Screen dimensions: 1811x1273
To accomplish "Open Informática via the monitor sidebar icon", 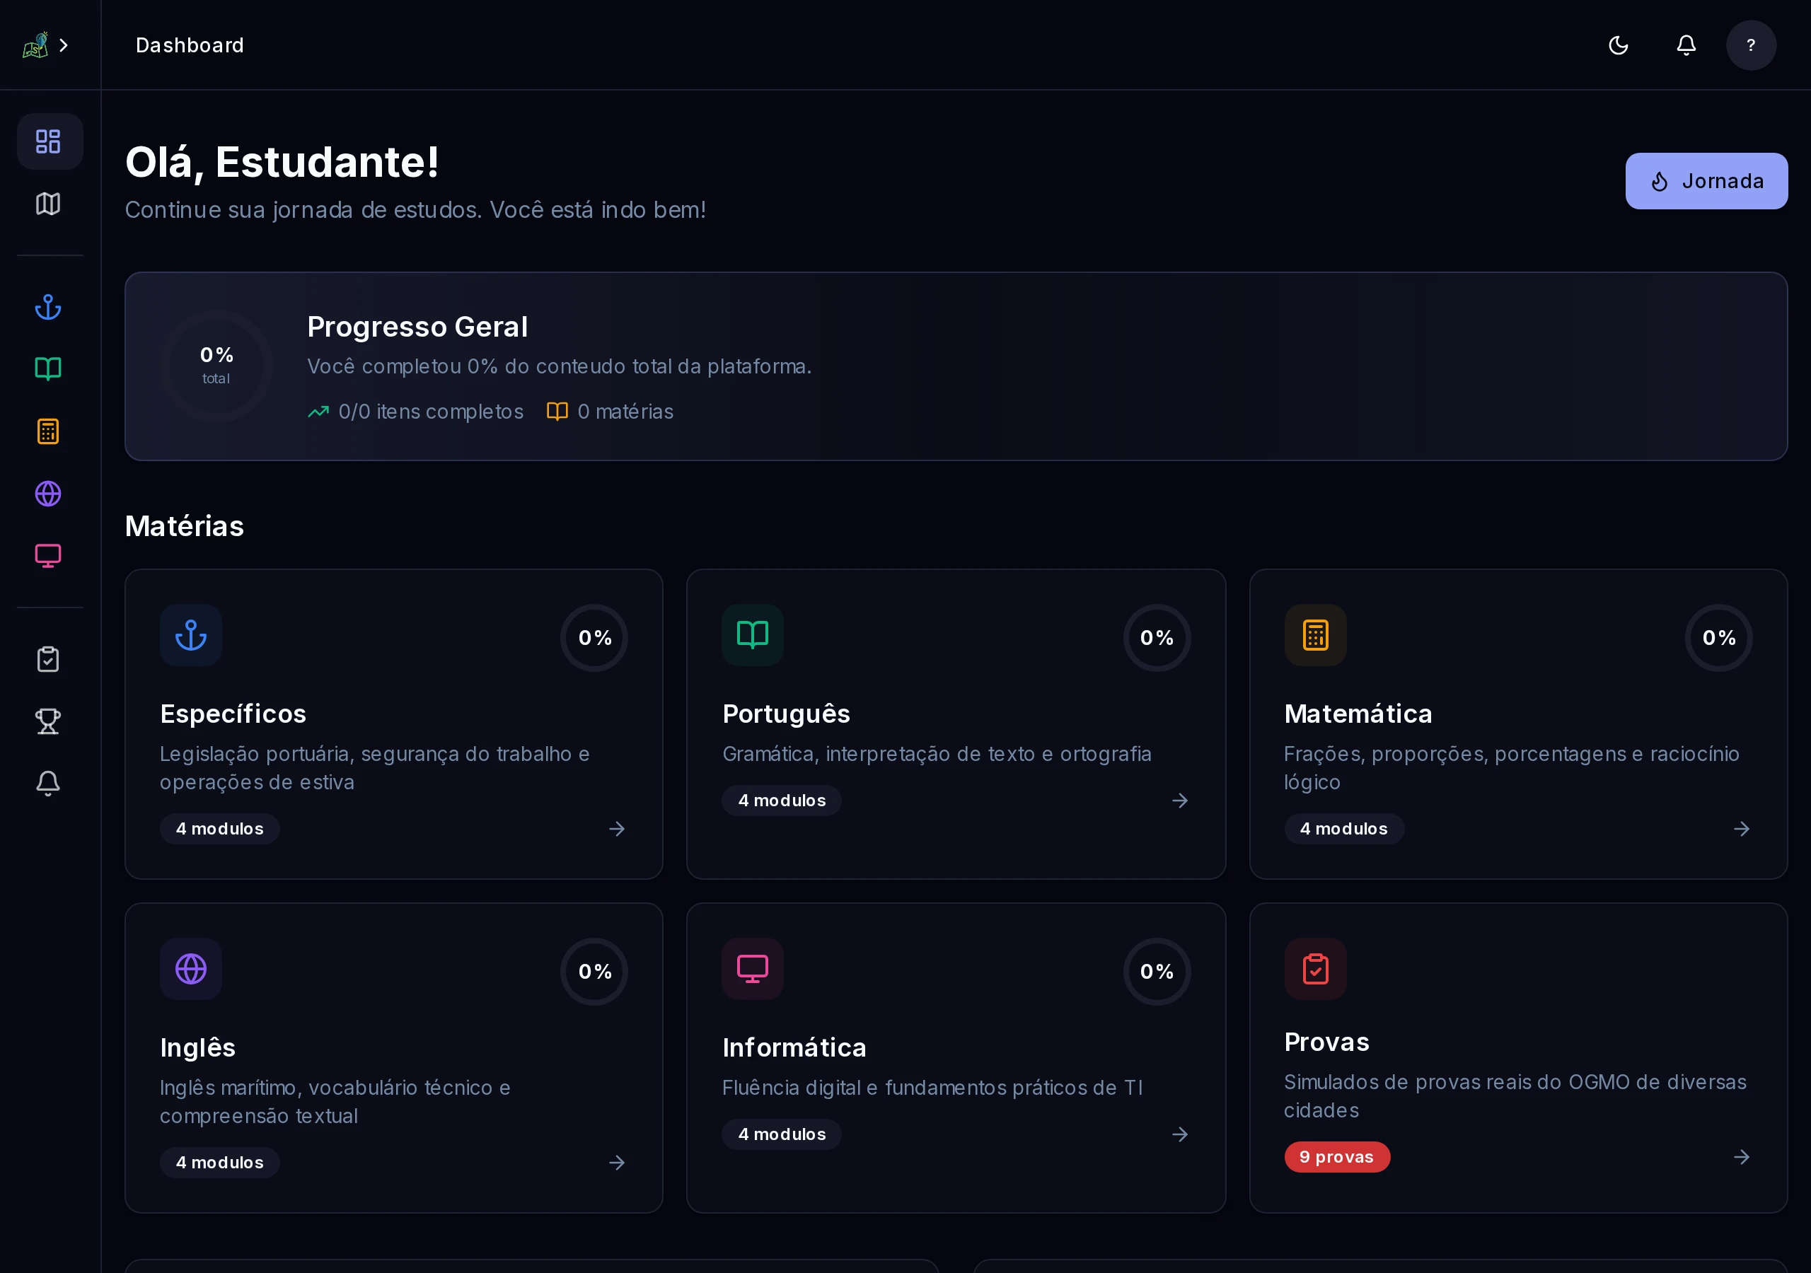I will (x=48, y=555).
